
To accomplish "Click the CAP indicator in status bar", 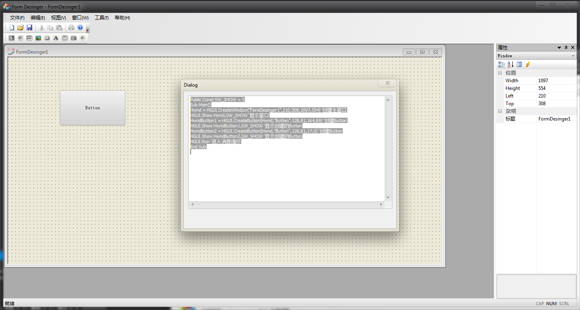I will pyautogui.click(x=540, y=304).
